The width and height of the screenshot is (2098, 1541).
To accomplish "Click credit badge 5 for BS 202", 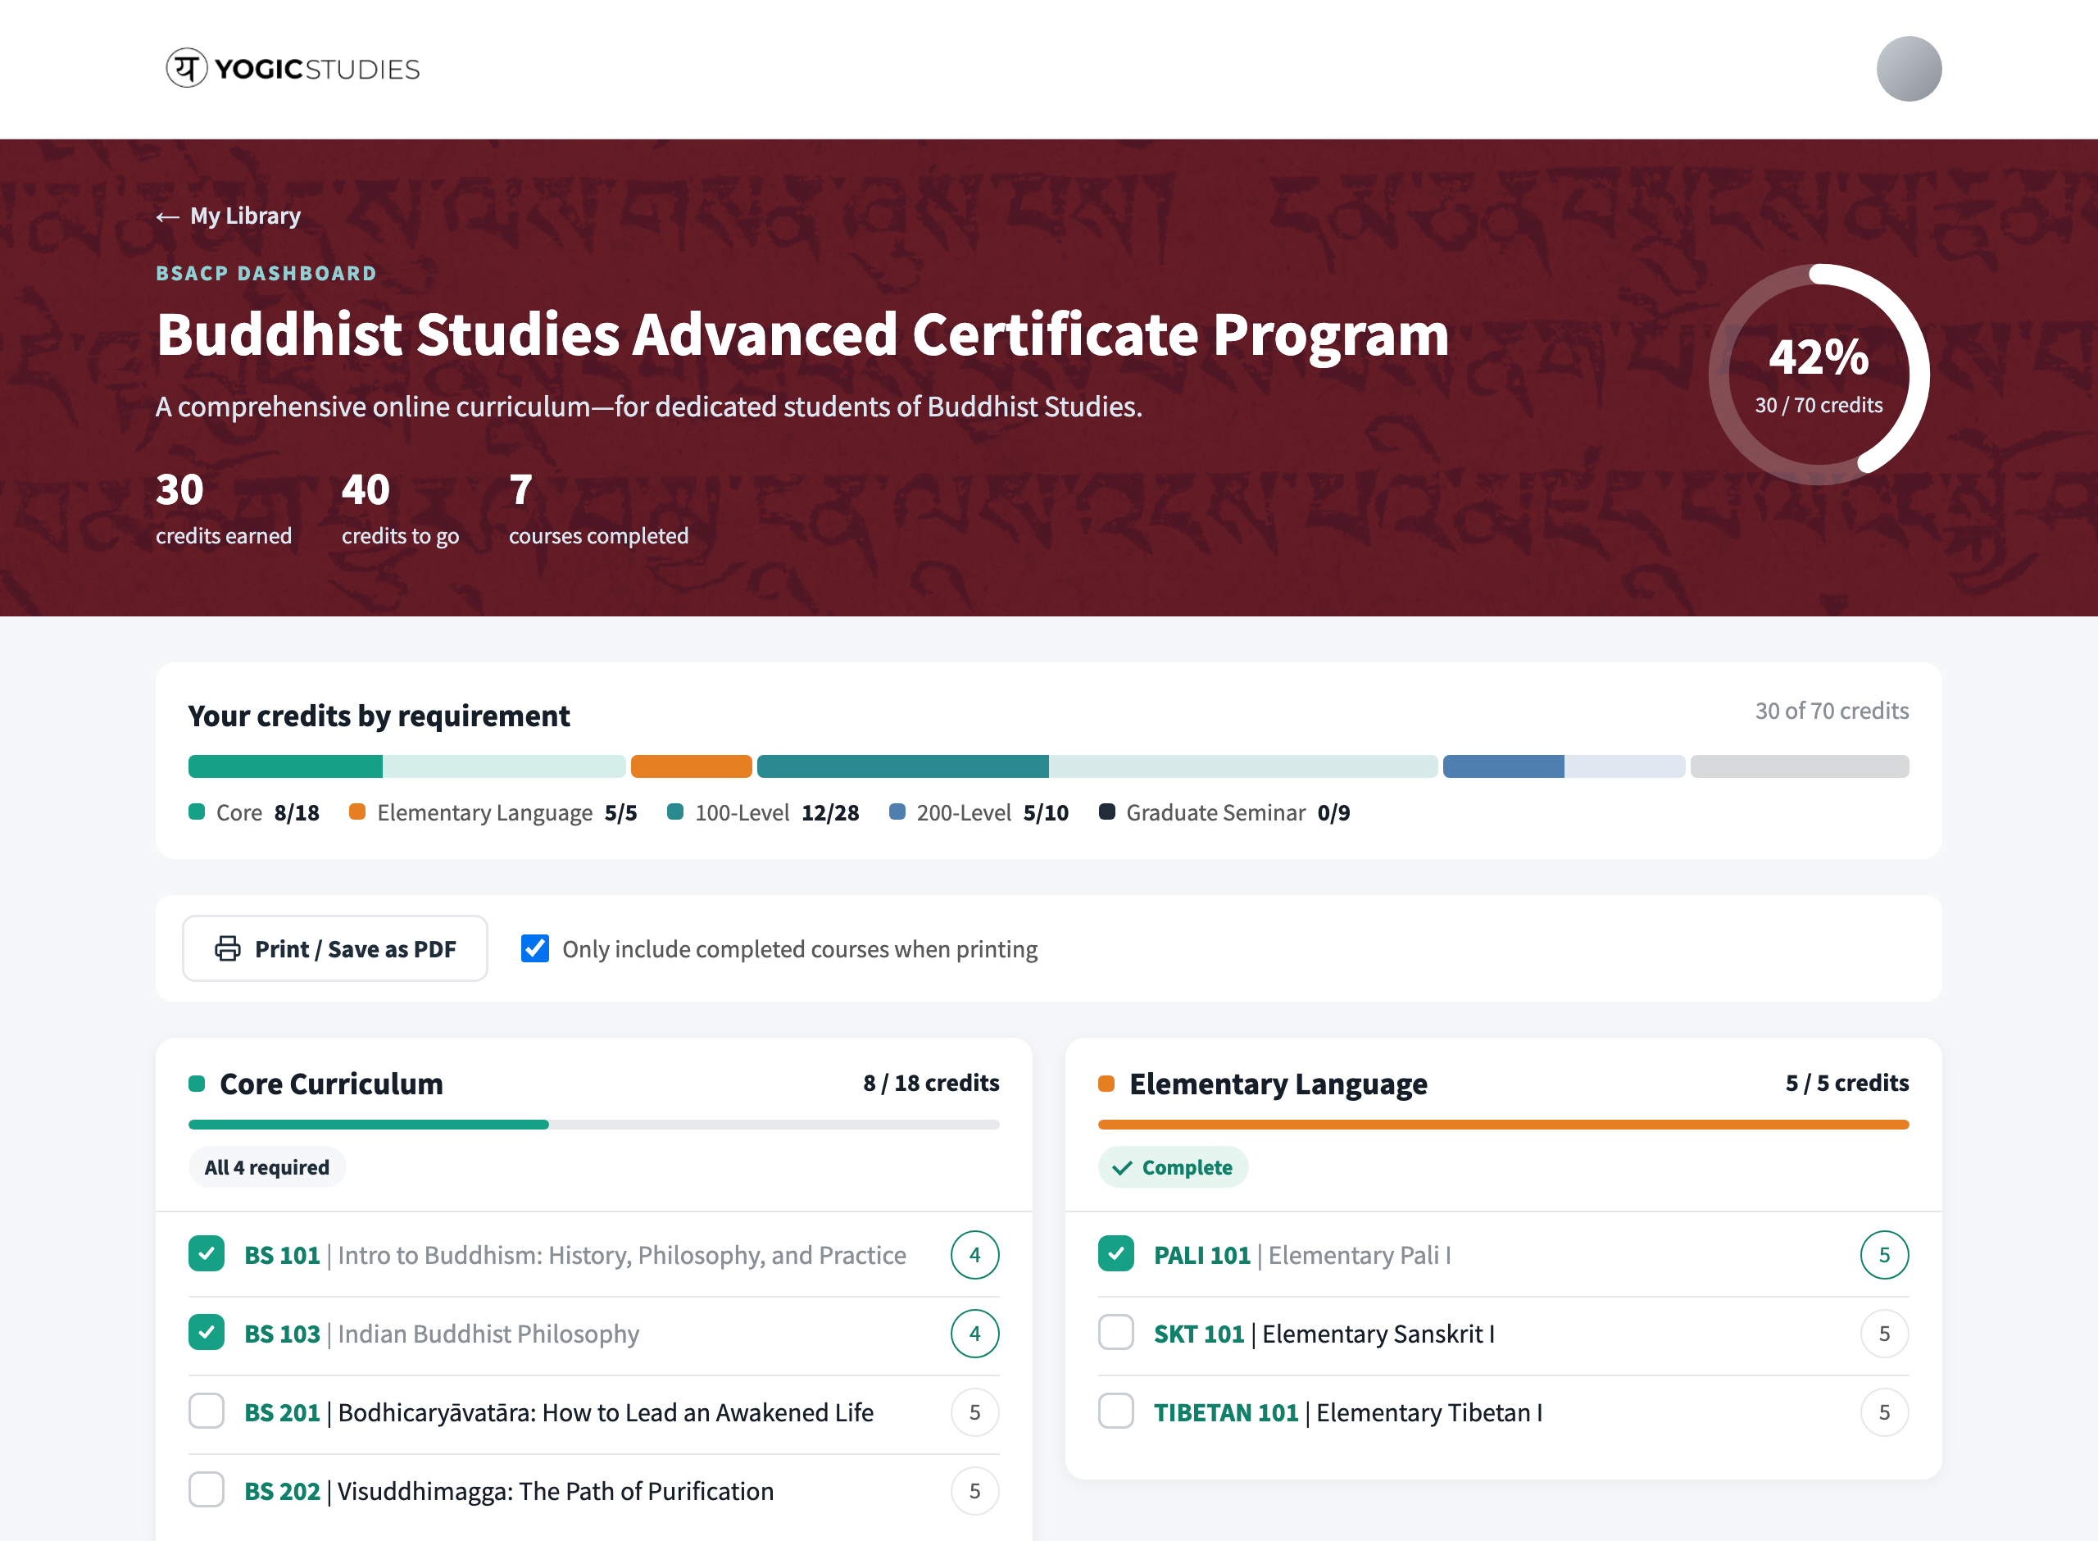I will pyautogui.click(x=974, y=1491).
